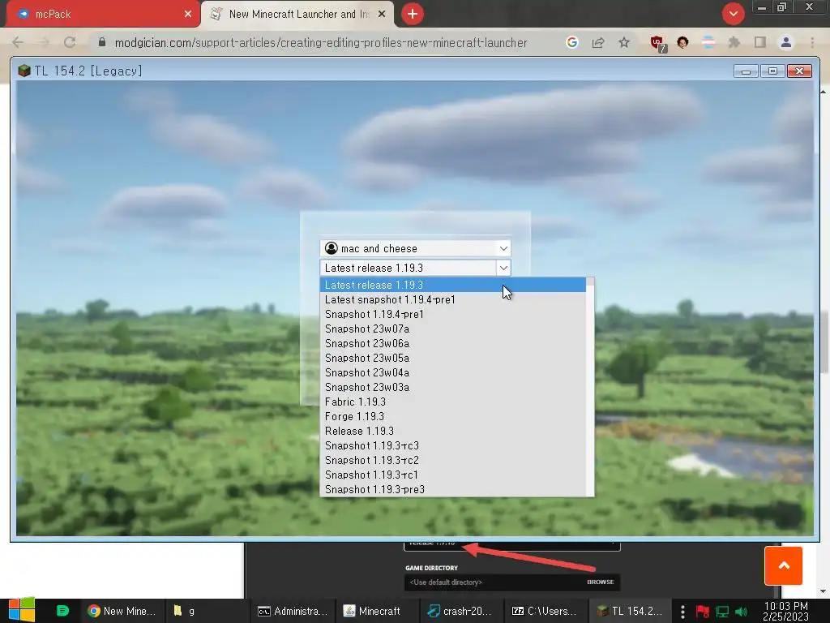830x623 pixels.
Task: Close the mcPack tab
Action: (x=188, y=15)
